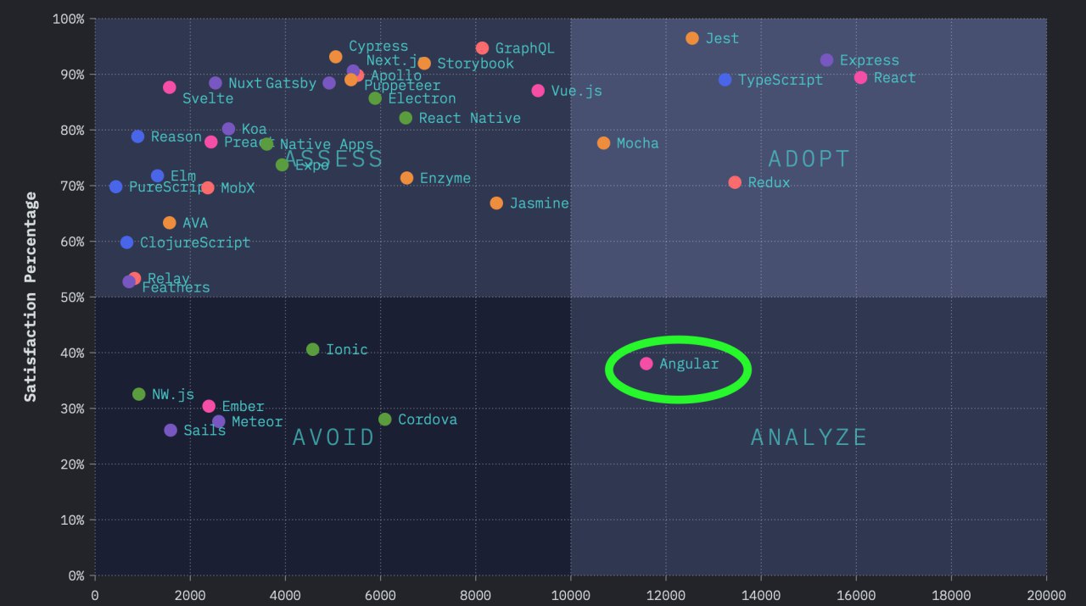Click the green Expo data point
Screen dimensions: 1086x606
tap(282, 164)
